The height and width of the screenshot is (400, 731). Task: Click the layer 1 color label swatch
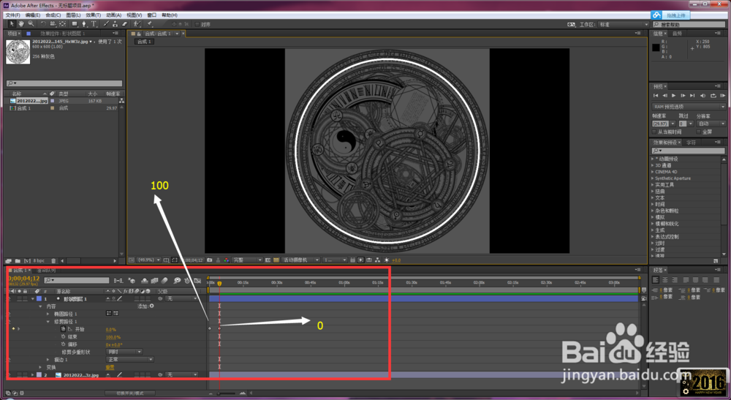[39, 299]
